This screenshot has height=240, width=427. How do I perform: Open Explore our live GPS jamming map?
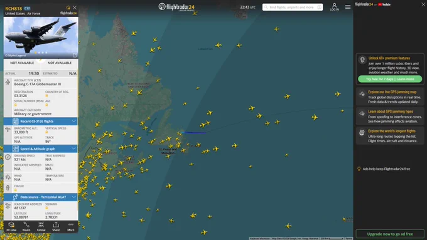(390, 97)
